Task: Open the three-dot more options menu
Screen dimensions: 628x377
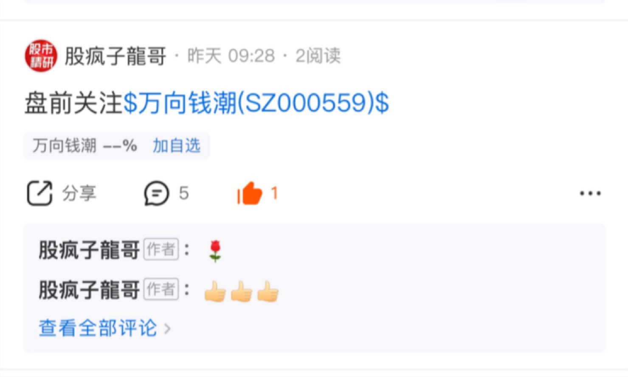Action: (590, 193)
